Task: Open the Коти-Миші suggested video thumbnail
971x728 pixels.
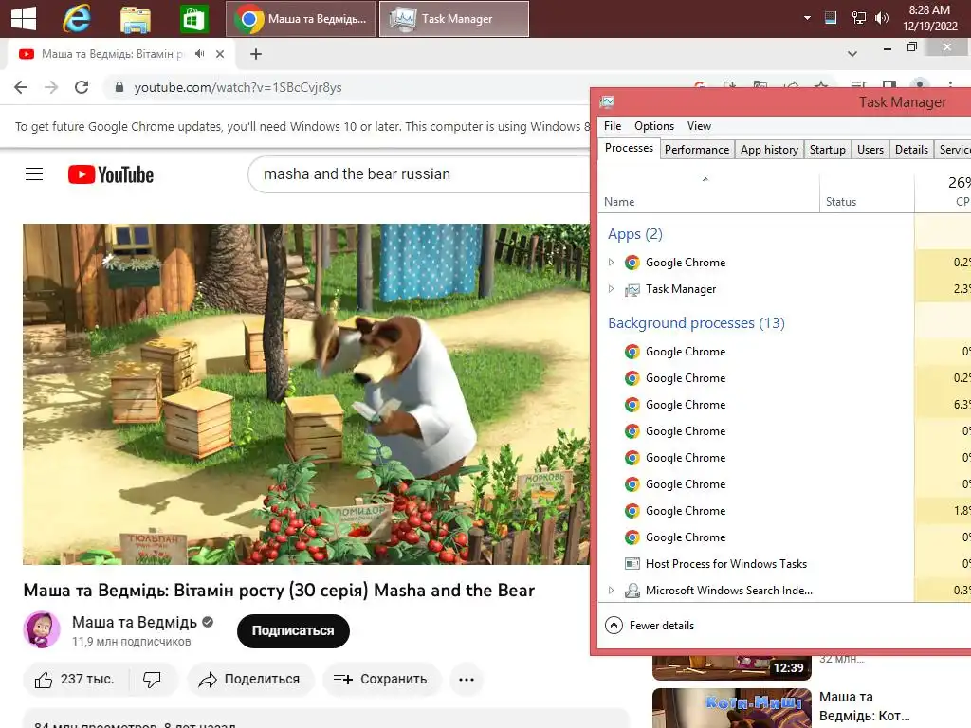Action: [731, 708]
